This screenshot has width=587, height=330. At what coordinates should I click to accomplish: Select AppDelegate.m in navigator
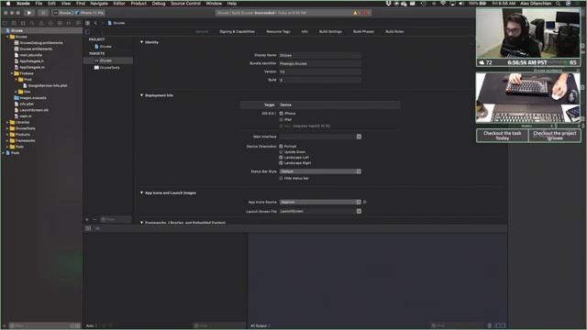coord(32,67)
